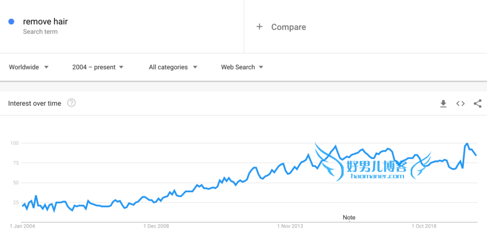The image size is (487, 237).
Task: Expand the All categories dropdown
Action: pyautogui.click(x=173, y=67)
